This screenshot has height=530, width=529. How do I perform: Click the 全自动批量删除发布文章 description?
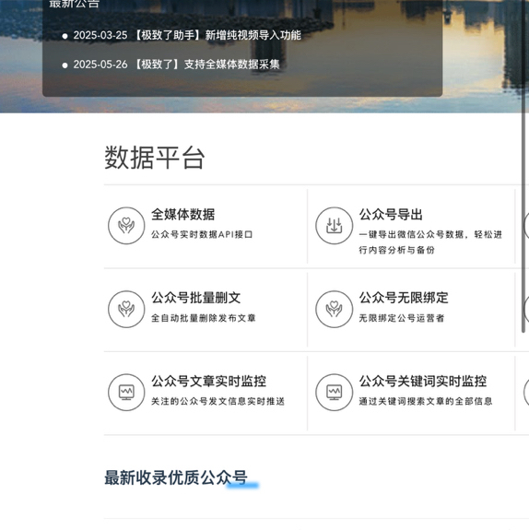click(203, 318)
